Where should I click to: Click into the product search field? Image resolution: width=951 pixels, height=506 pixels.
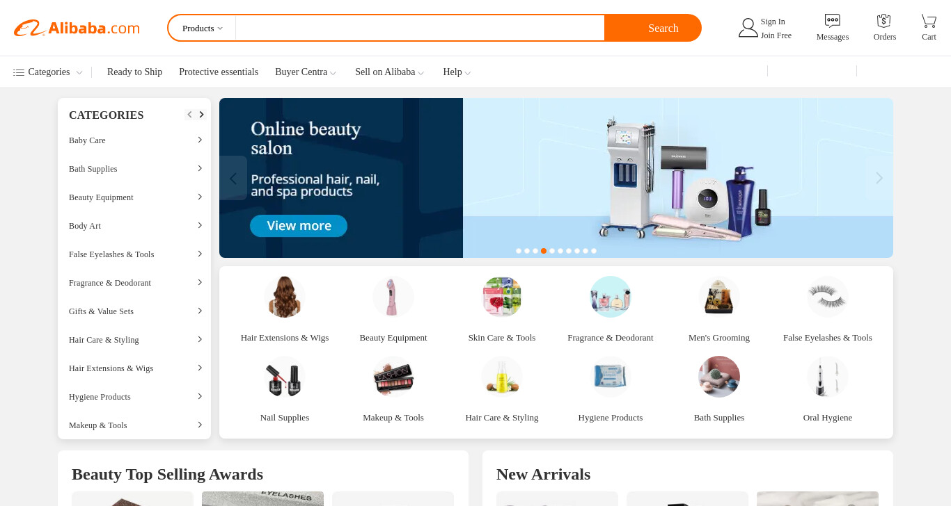[x=420, y=28]
